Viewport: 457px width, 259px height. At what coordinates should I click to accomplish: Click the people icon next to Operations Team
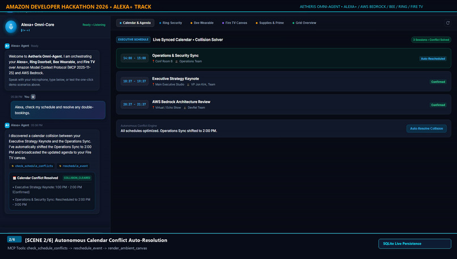(x=176, y=61)
